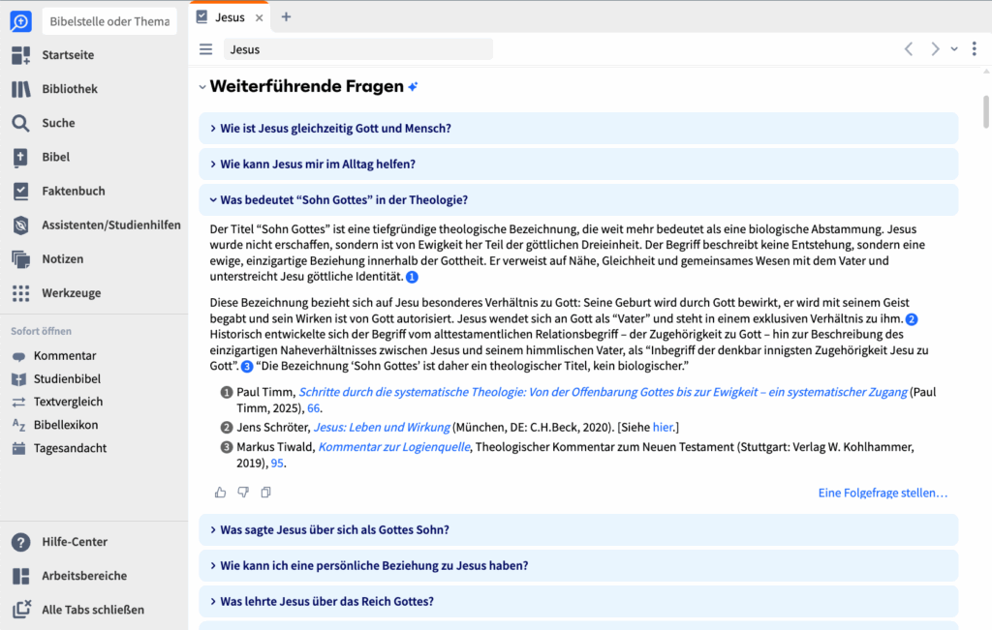Screen dimensions: 992x630
Task: Open the Werkzeuge grid icon
Action: tap(21, 293)
